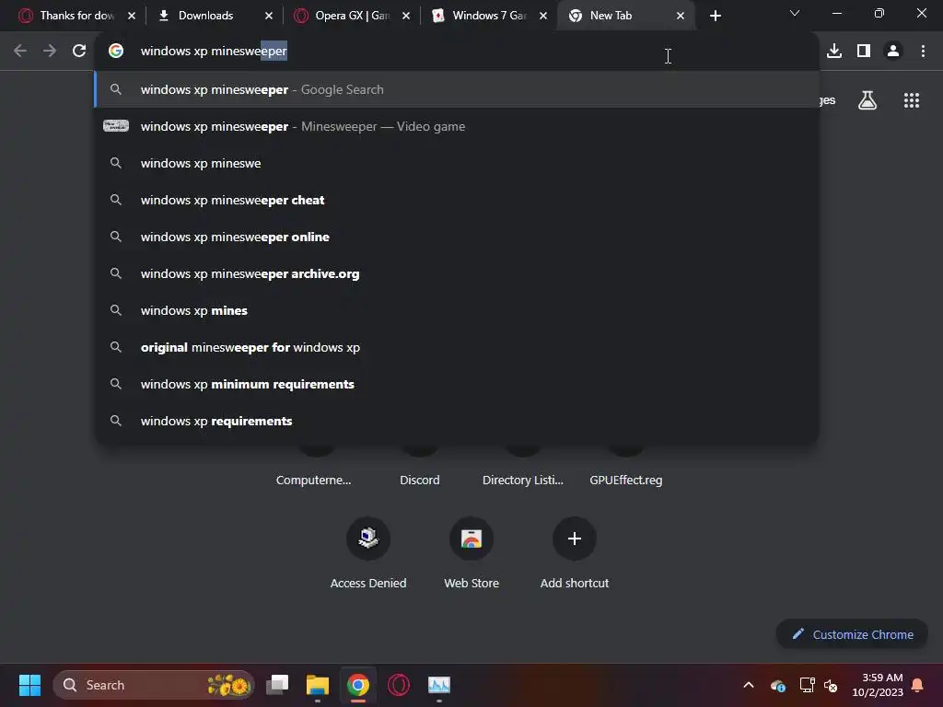Select 'windows xp minesweeper - Google Search' suggestion
The width and height of the screenshot is (943, 707).
pos(457,89)
